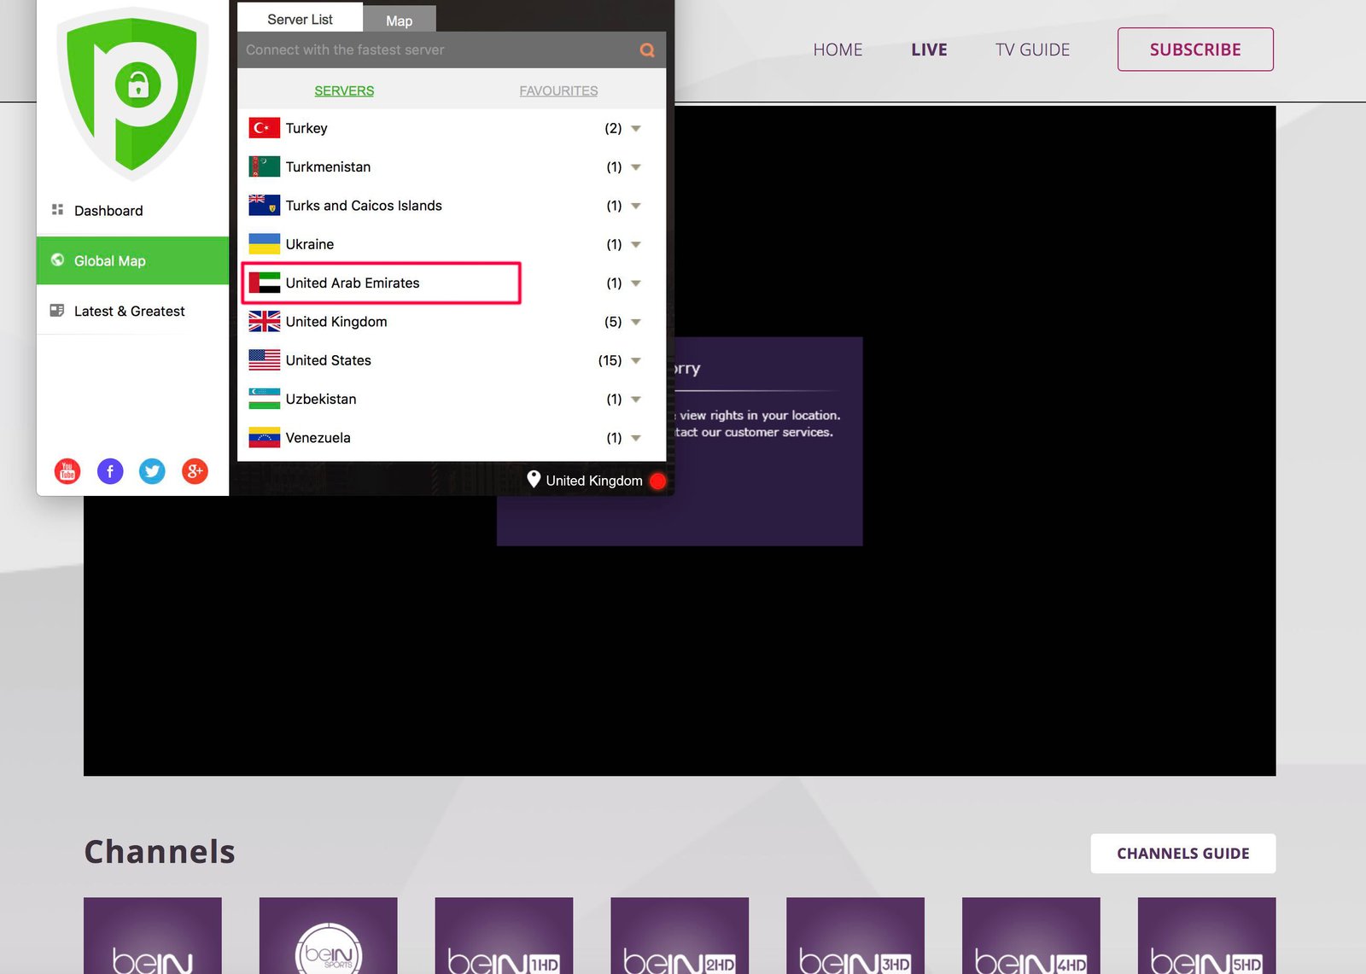1366x974 pixels.
Task: Select the United Arab Emirates row text
Action: pos(353,283)
